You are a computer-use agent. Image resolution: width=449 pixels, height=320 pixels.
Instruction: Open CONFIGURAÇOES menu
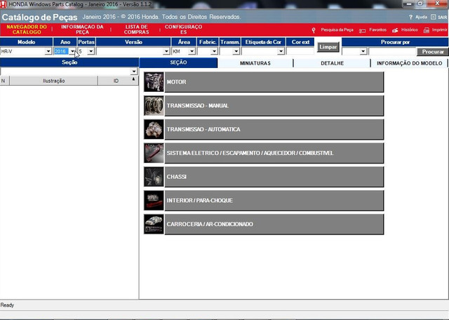click(184, 29)
